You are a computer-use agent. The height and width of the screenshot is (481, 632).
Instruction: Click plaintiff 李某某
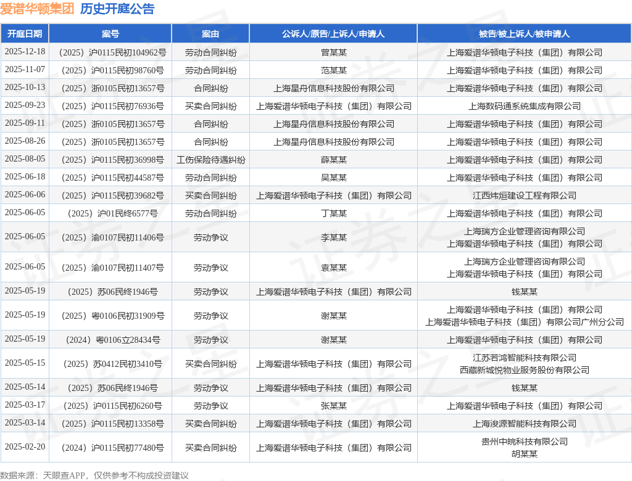(334, 237)
